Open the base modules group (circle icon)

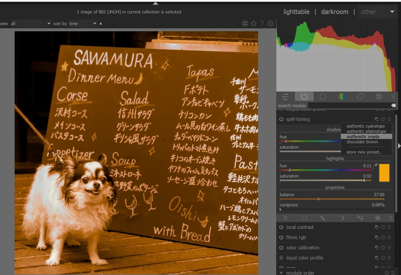[x=323, y=96]
